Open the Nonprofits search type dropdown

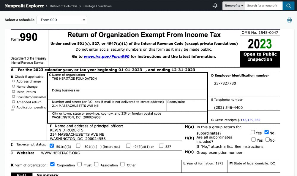coord(234,6)
